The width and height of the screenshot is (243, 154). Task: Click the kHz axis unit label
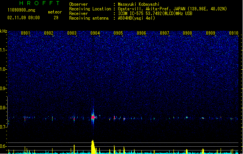tap(3, 31)
